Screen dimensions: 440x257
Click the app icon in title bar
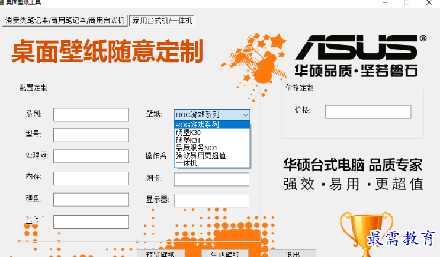pyautogui.click(x=1, y=2)
